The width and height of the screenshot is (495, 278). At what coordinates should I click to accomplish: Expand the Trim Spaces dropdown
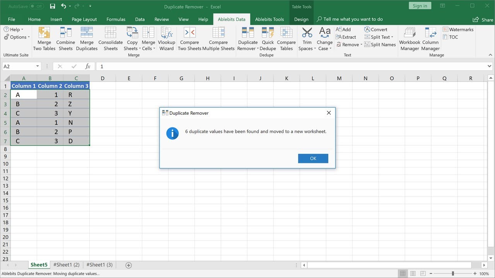click(315, 49)
